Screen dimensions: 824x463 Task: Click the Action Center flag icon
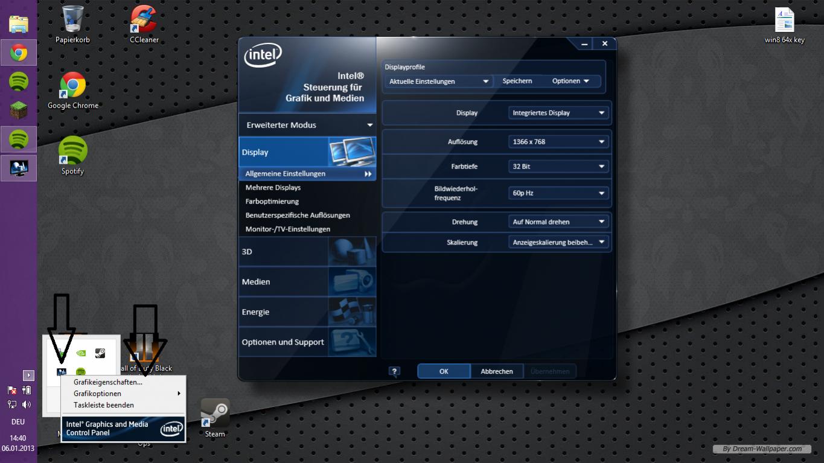(11, 391)
